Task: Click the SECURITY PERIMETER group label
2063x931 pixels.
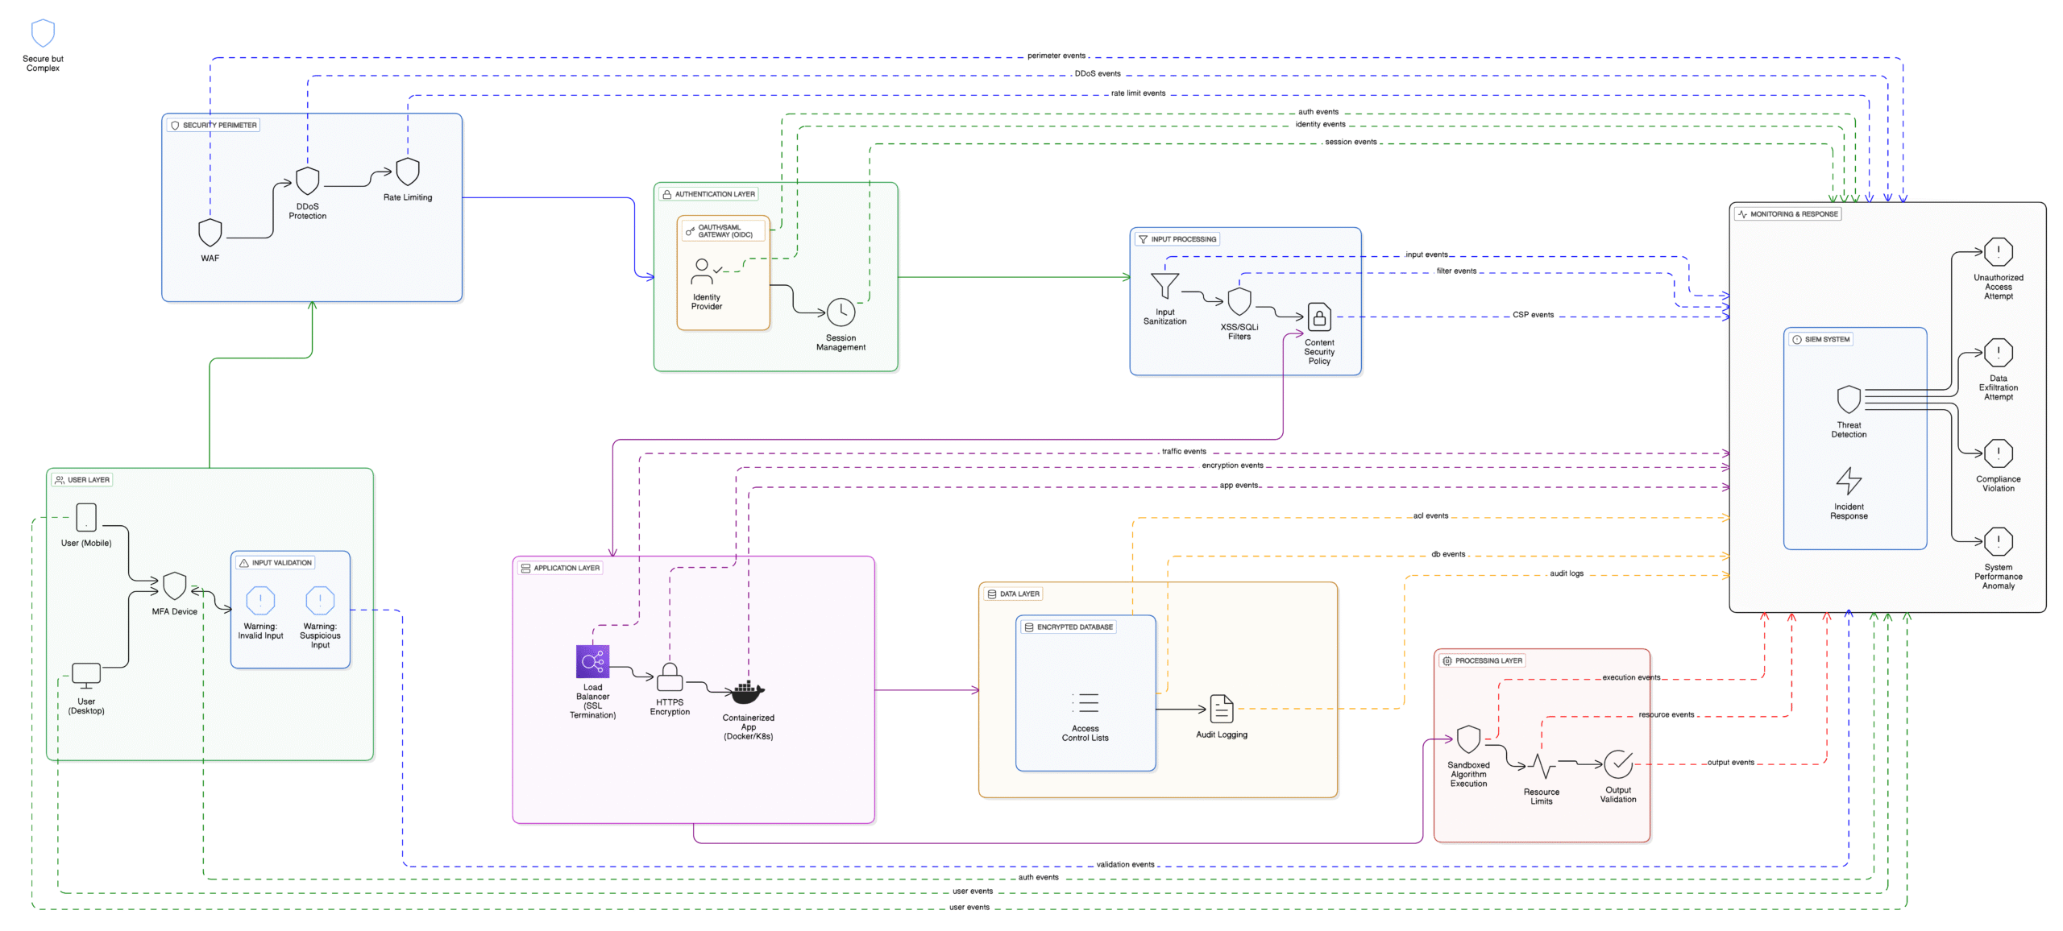Action: [214, 126]
